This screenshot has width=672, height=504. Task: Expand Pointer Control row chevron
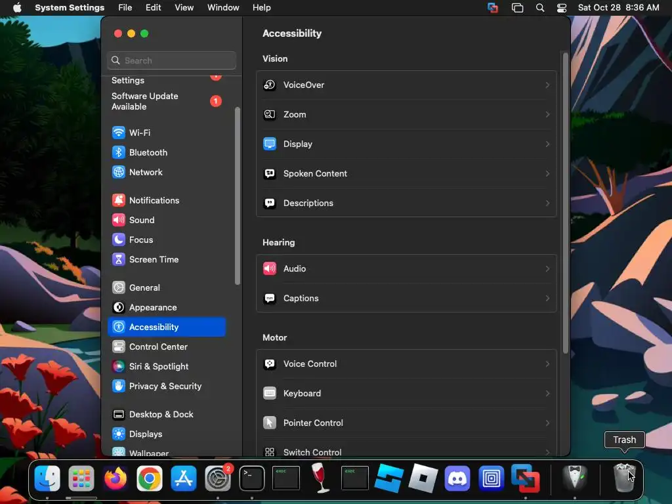coord(547,423)
